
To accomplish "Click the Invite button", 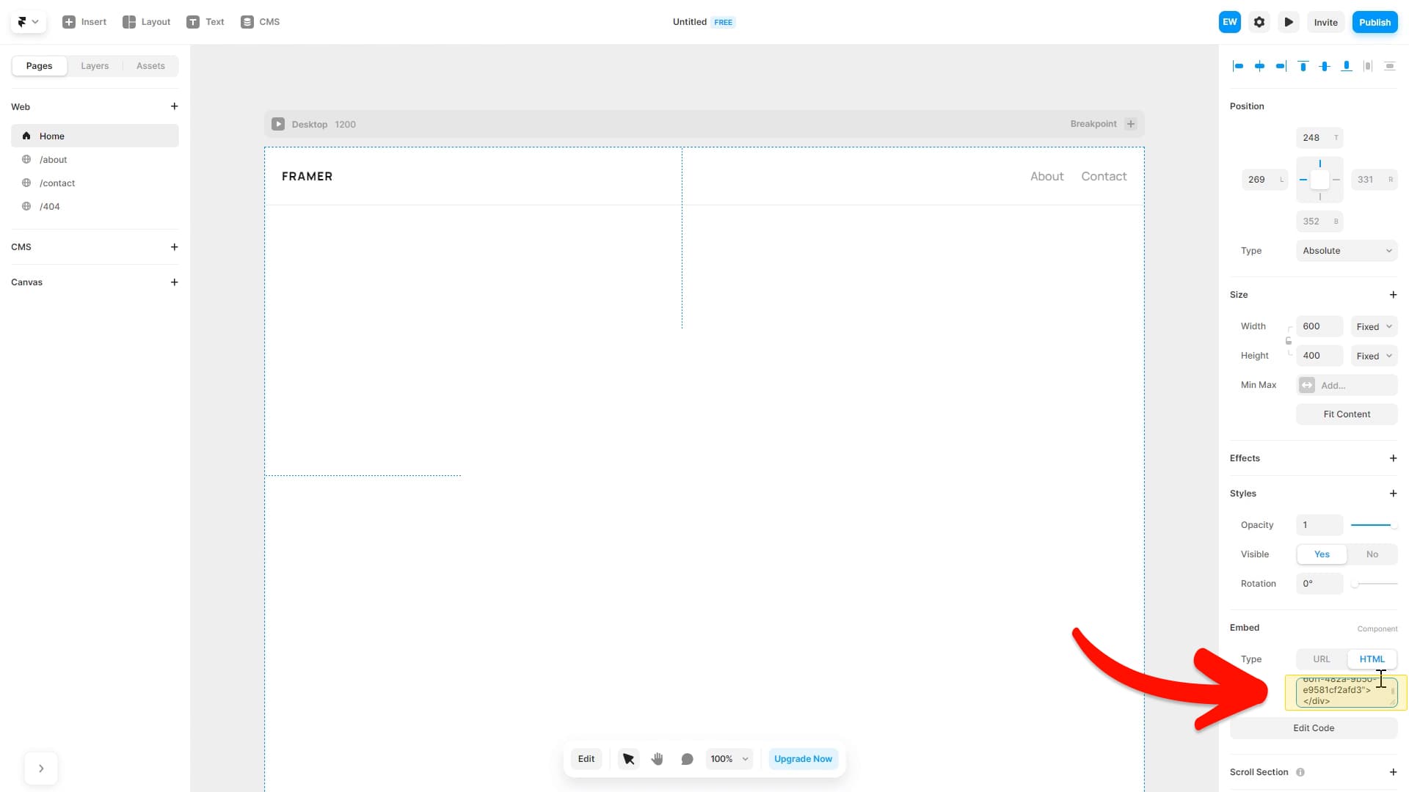I will tap(1325, 22).
